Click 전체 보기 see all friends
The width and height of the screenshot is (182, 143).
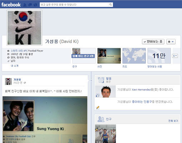pos(173,121)
